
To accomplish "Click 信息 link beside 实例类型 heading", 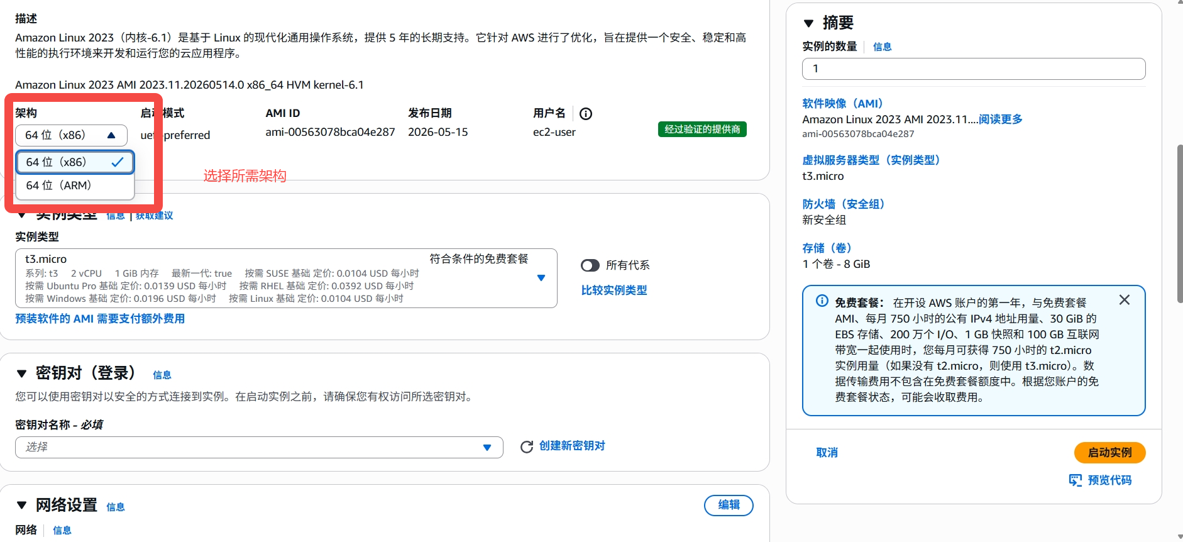I will pyautogui.click(x=116, y=216).
